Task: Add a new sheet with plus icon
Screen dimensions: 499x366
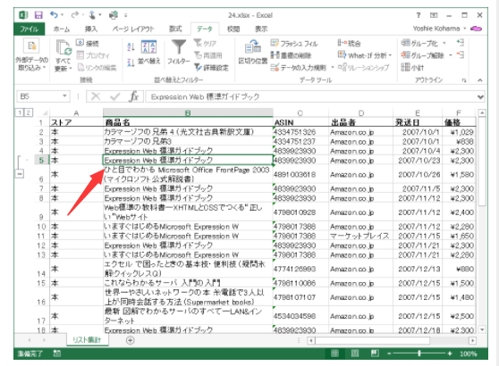Action: (x=130, y=340)
